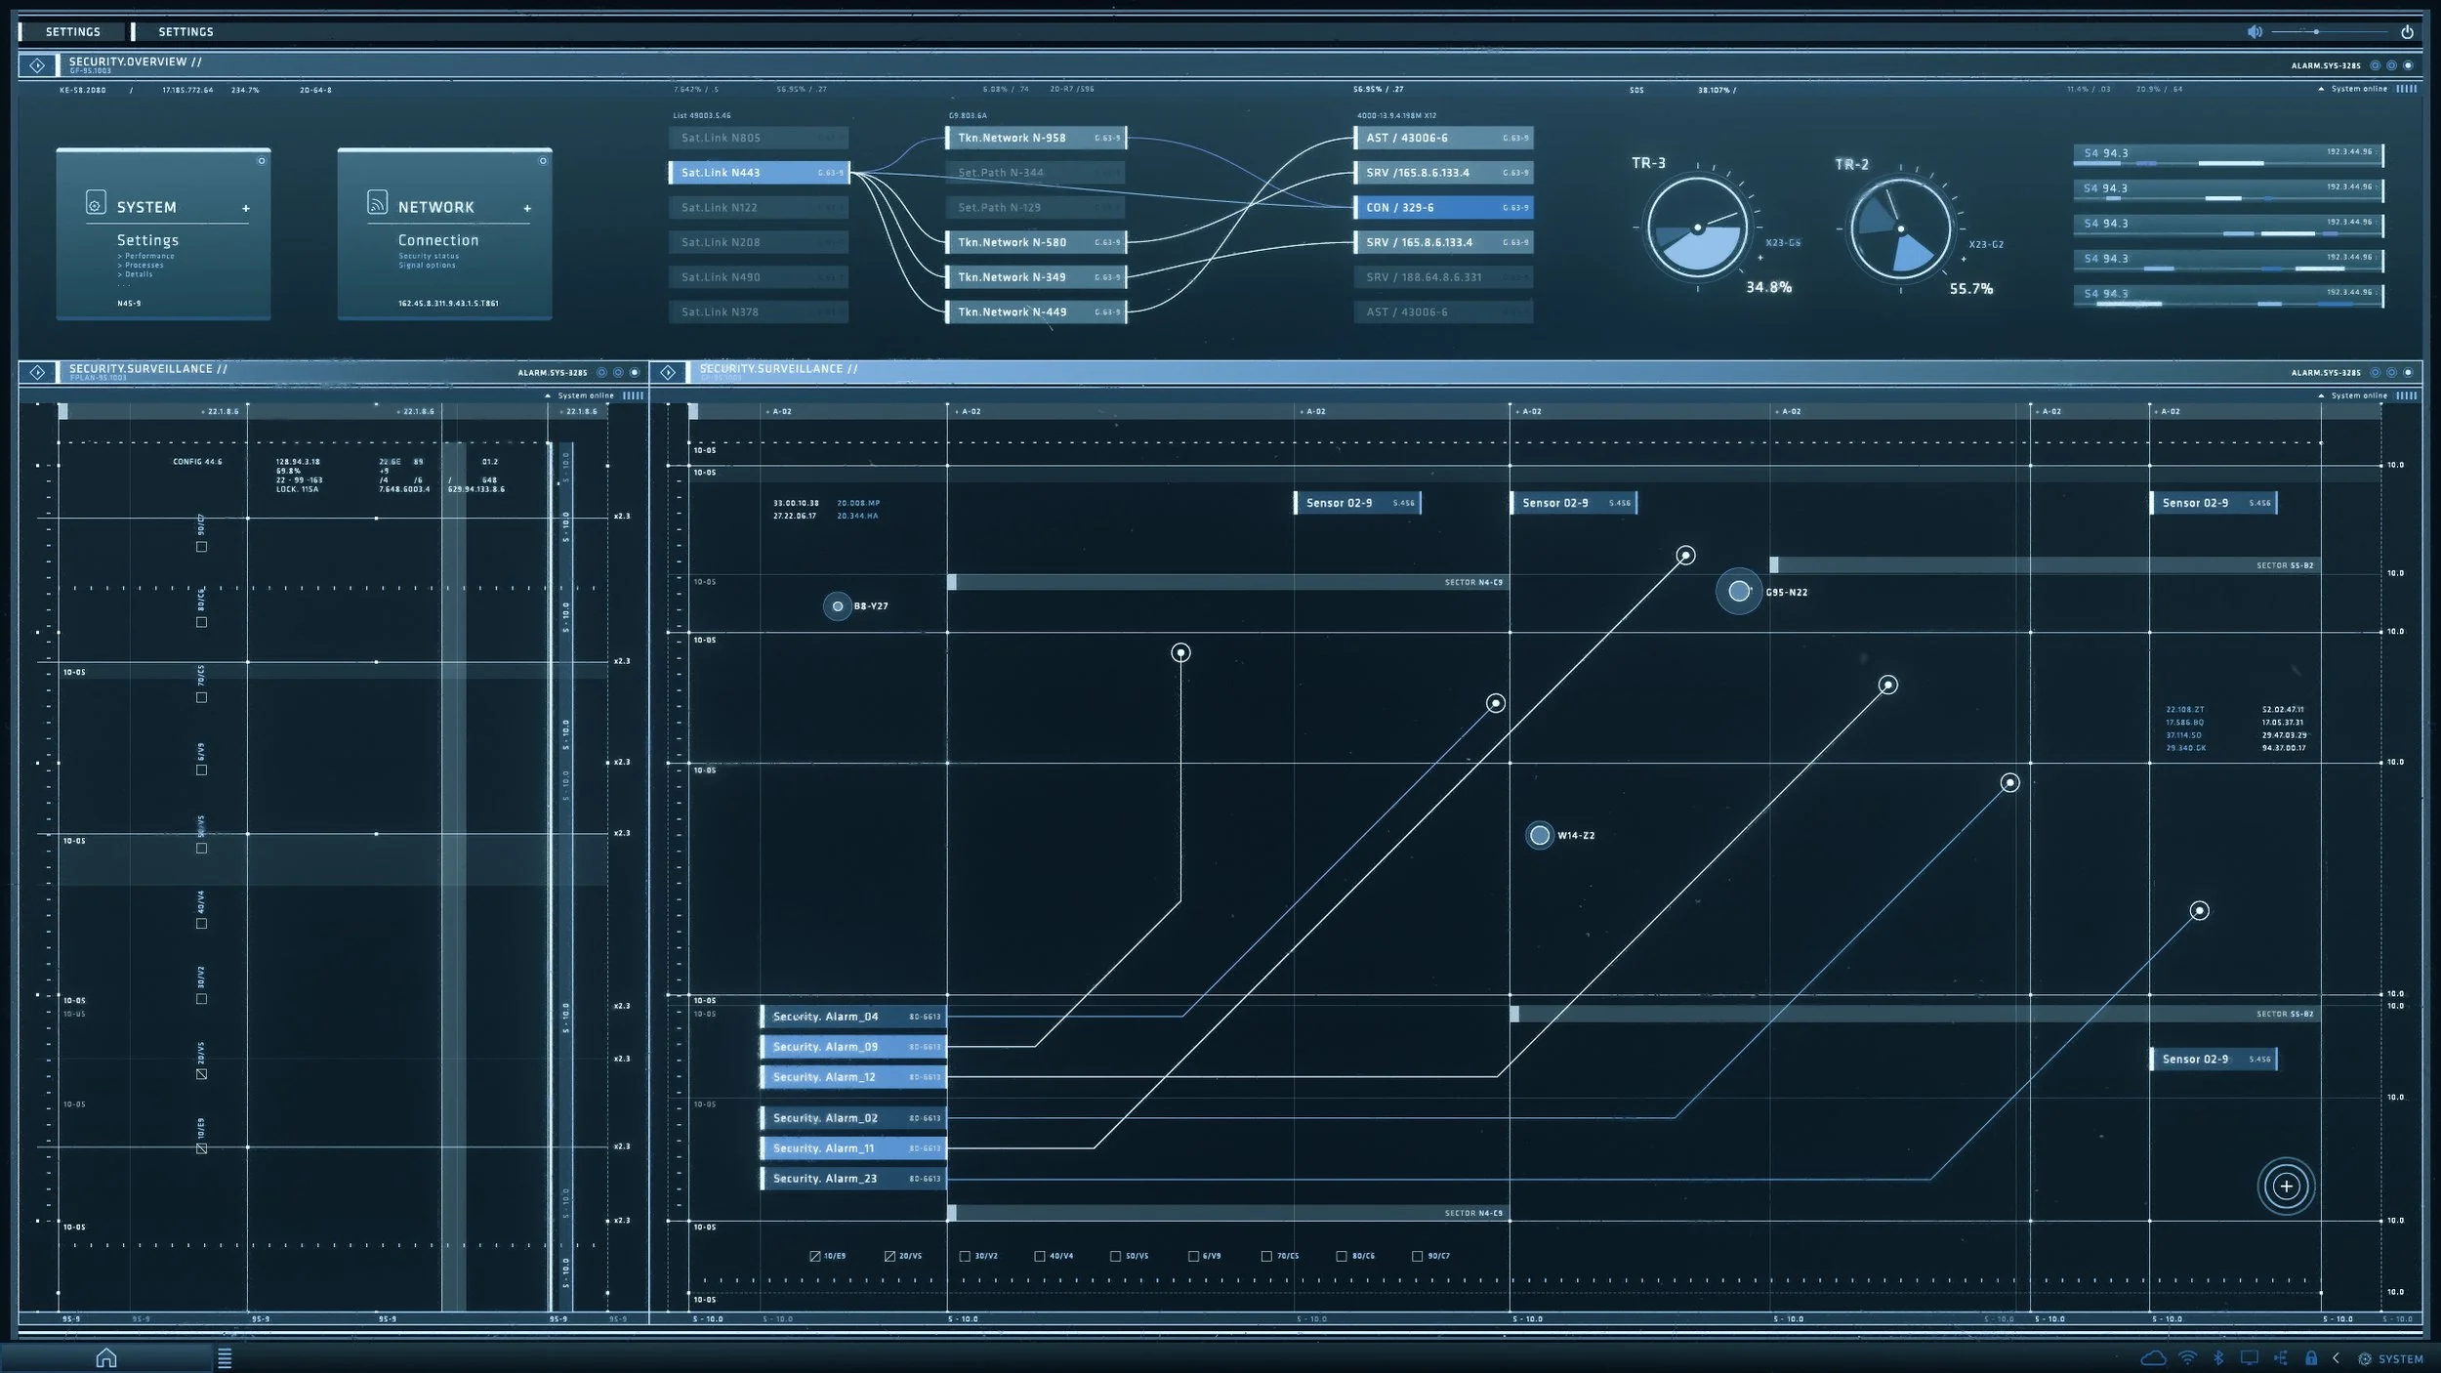
Task: Click the diamond icon beside SECURITY.OVERVIEW
Action: 37,65
